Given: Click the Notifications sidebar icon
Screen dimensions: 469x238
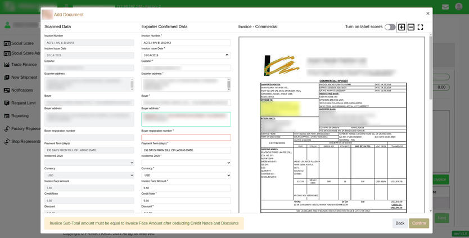Looking at the screenshot, I should tap(7, 90).
